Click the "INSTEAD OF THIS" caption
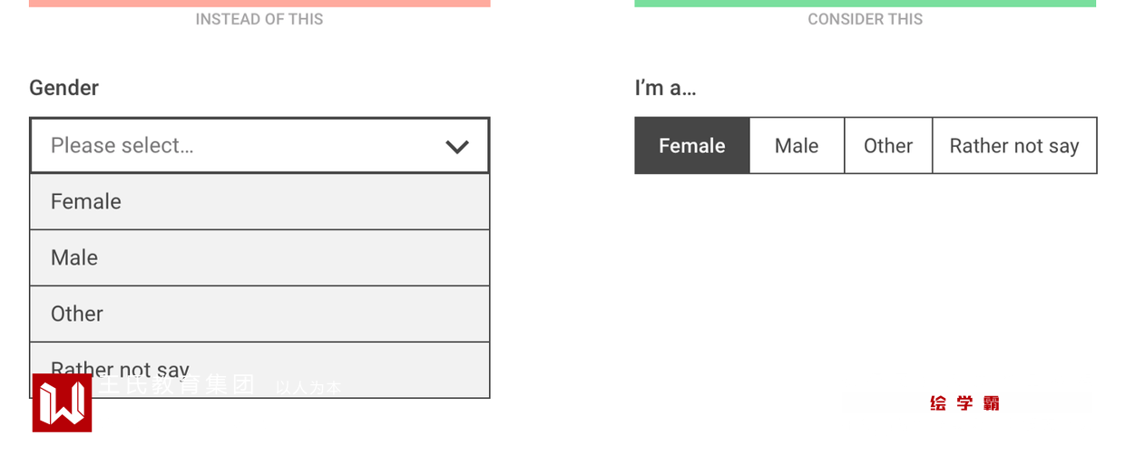1125x455 pixels. [x=259, y=19]
